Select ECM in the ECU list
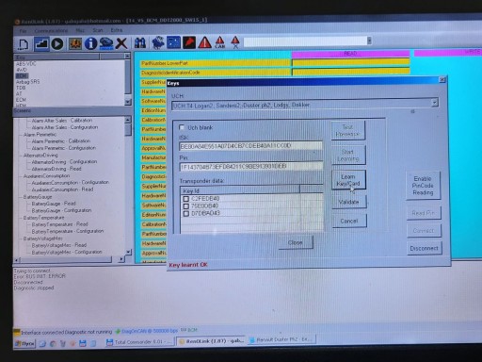482x362 pixels. point(21,100)
